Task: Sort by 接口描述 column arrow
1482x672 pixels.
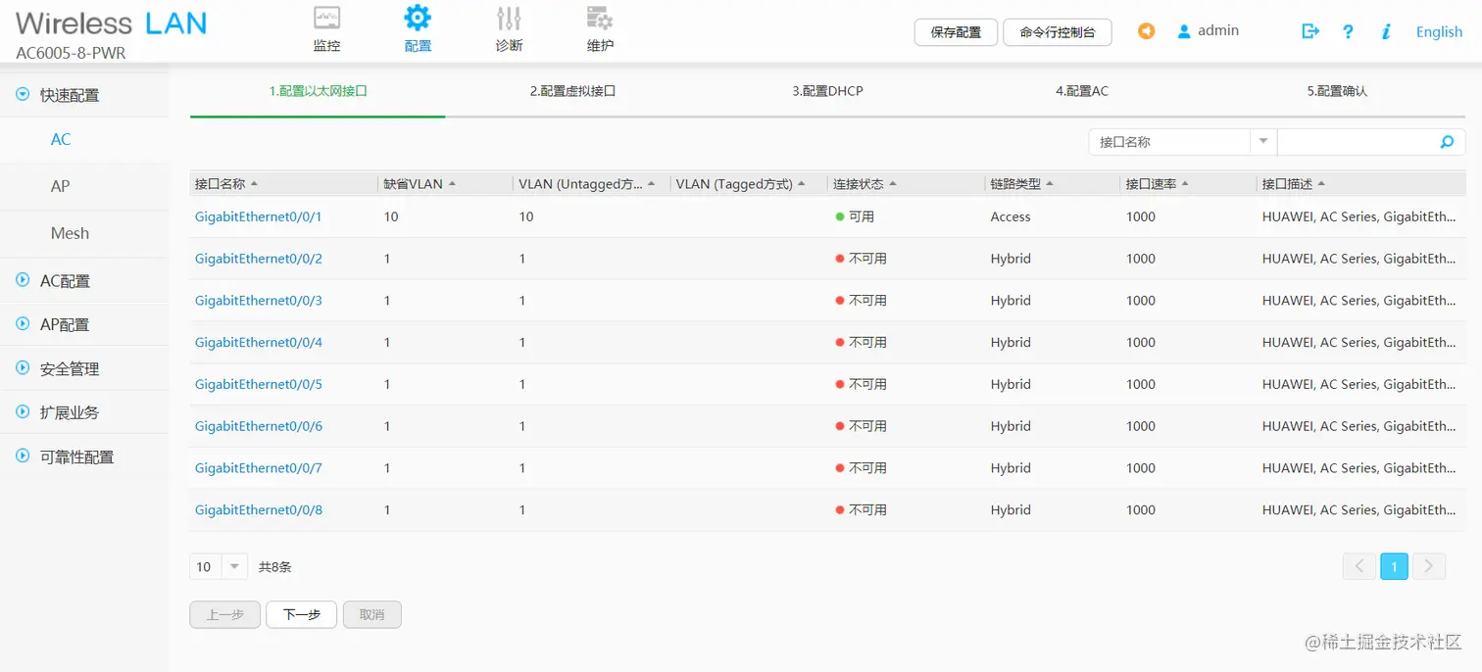Action: (1321, 183)
